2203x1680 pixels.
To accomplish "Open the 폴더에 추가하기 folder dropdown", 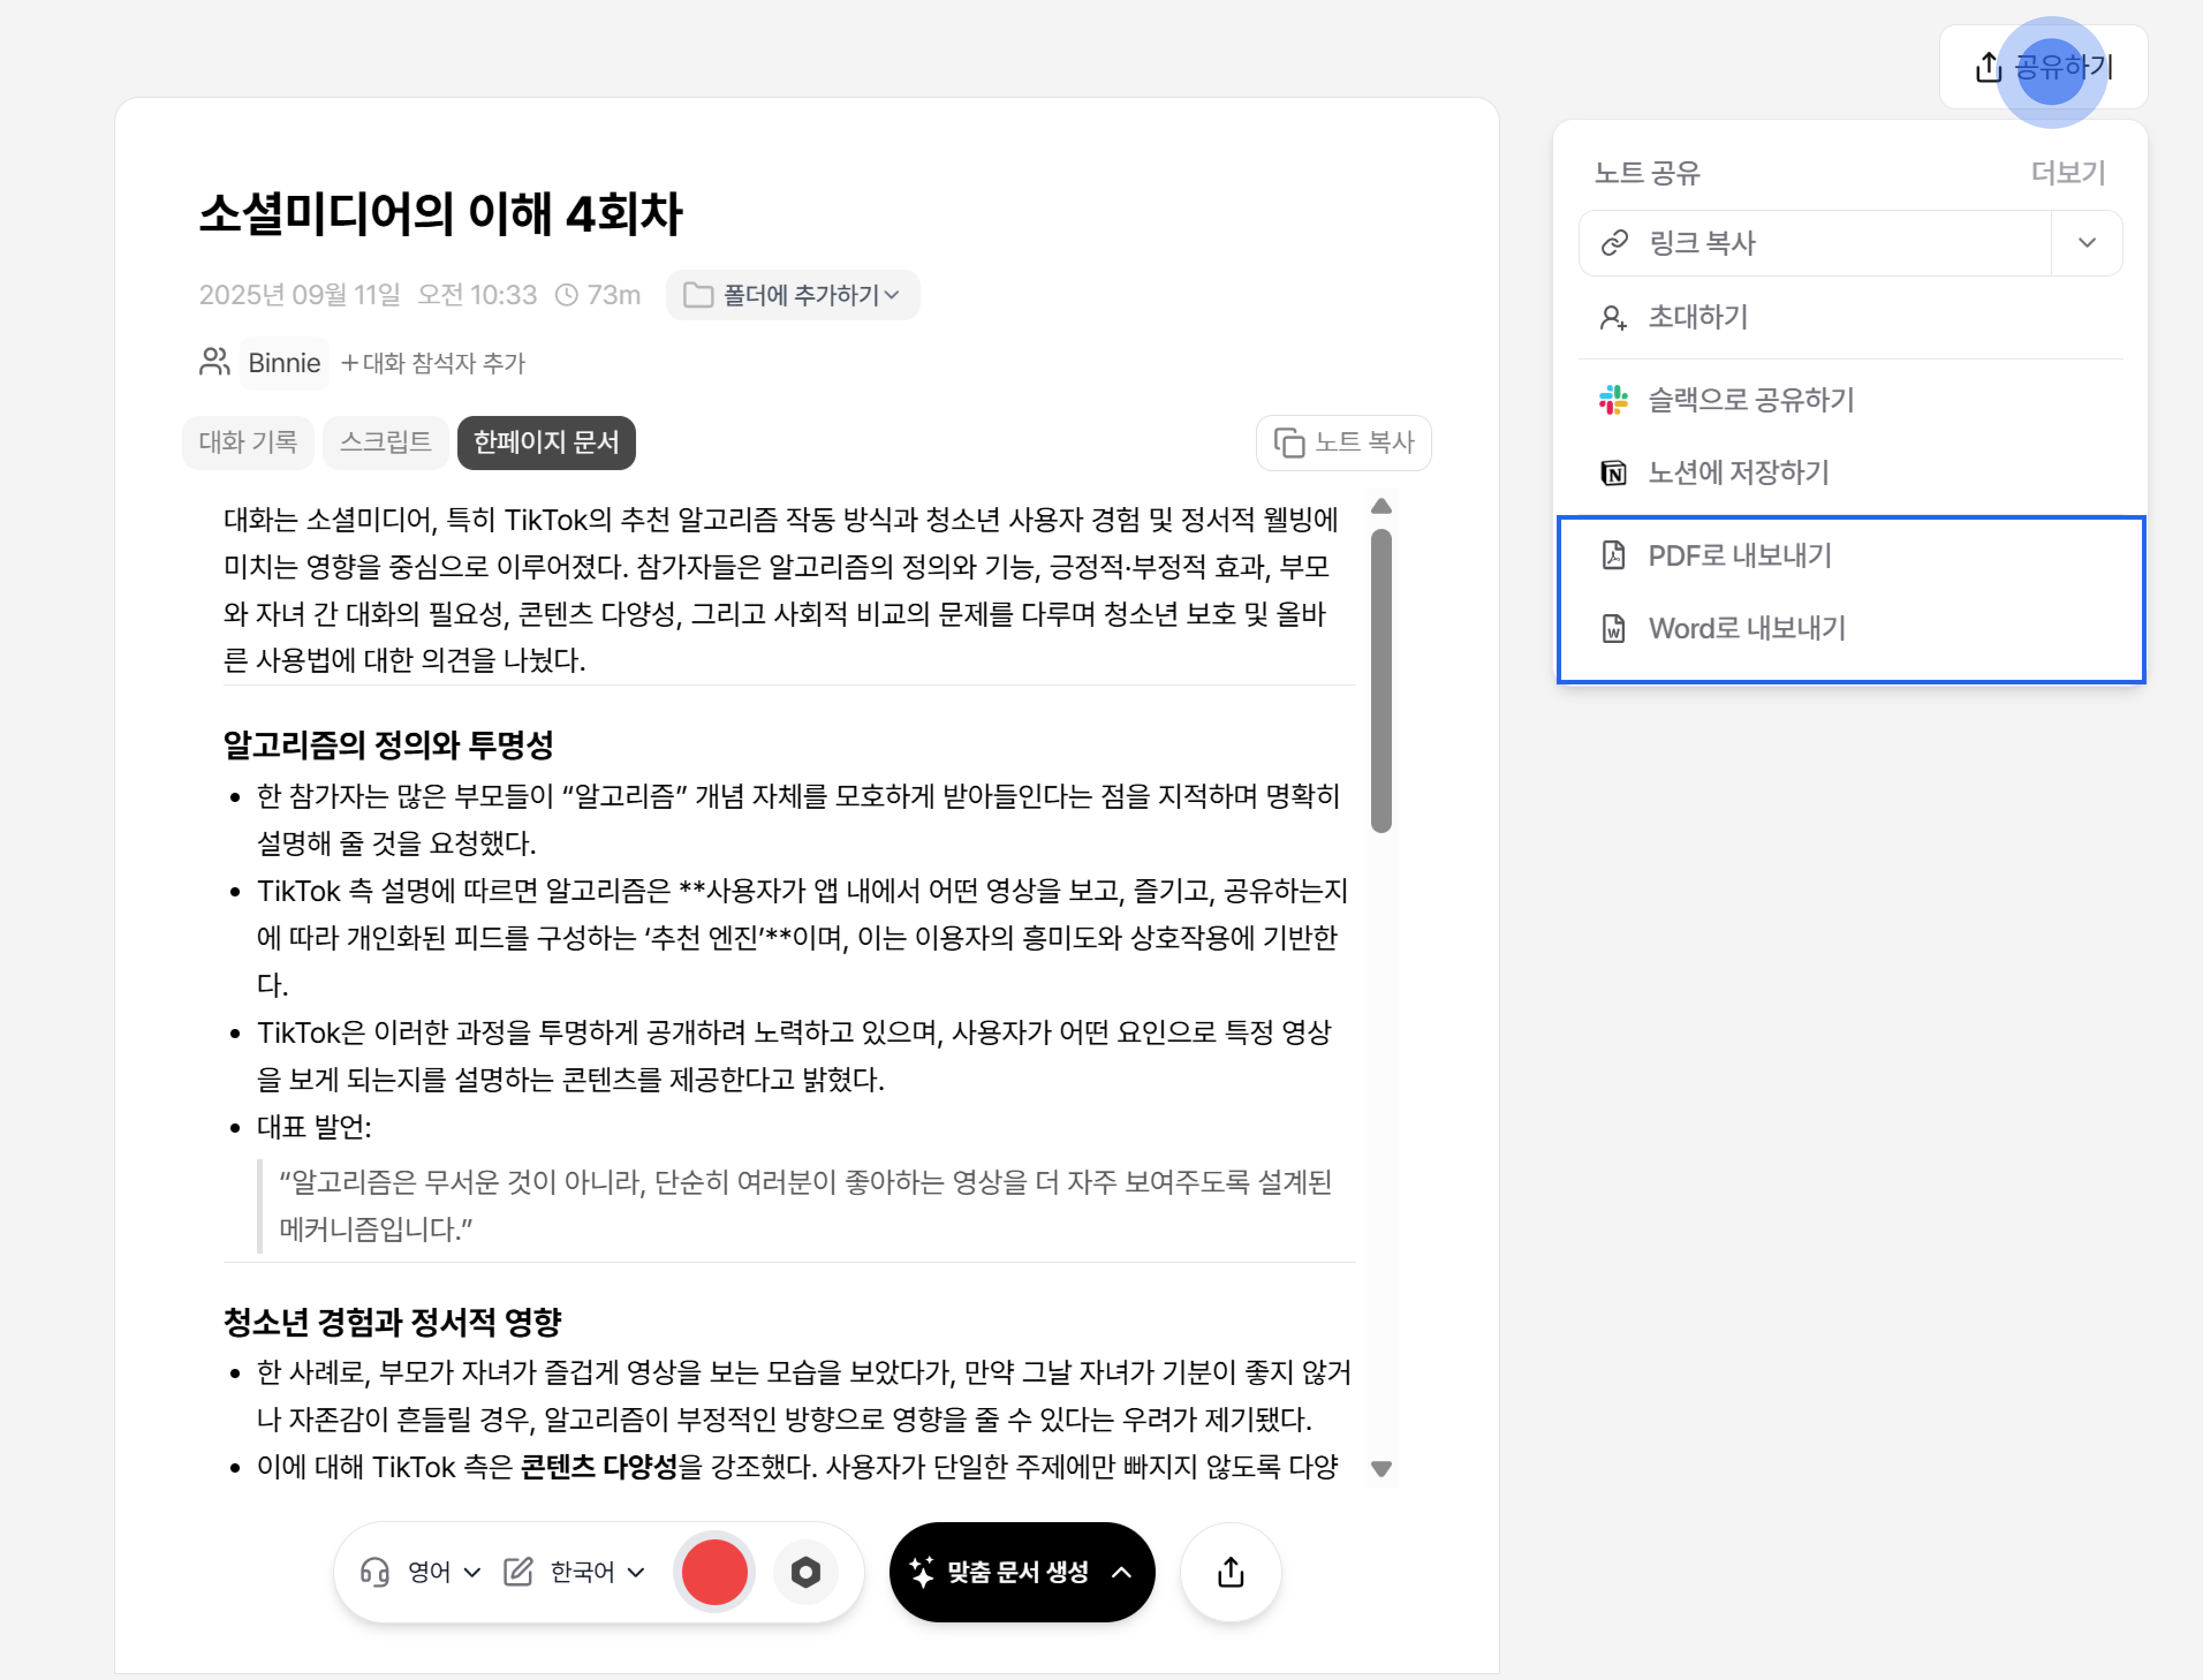I will click(x=792, y=295).
